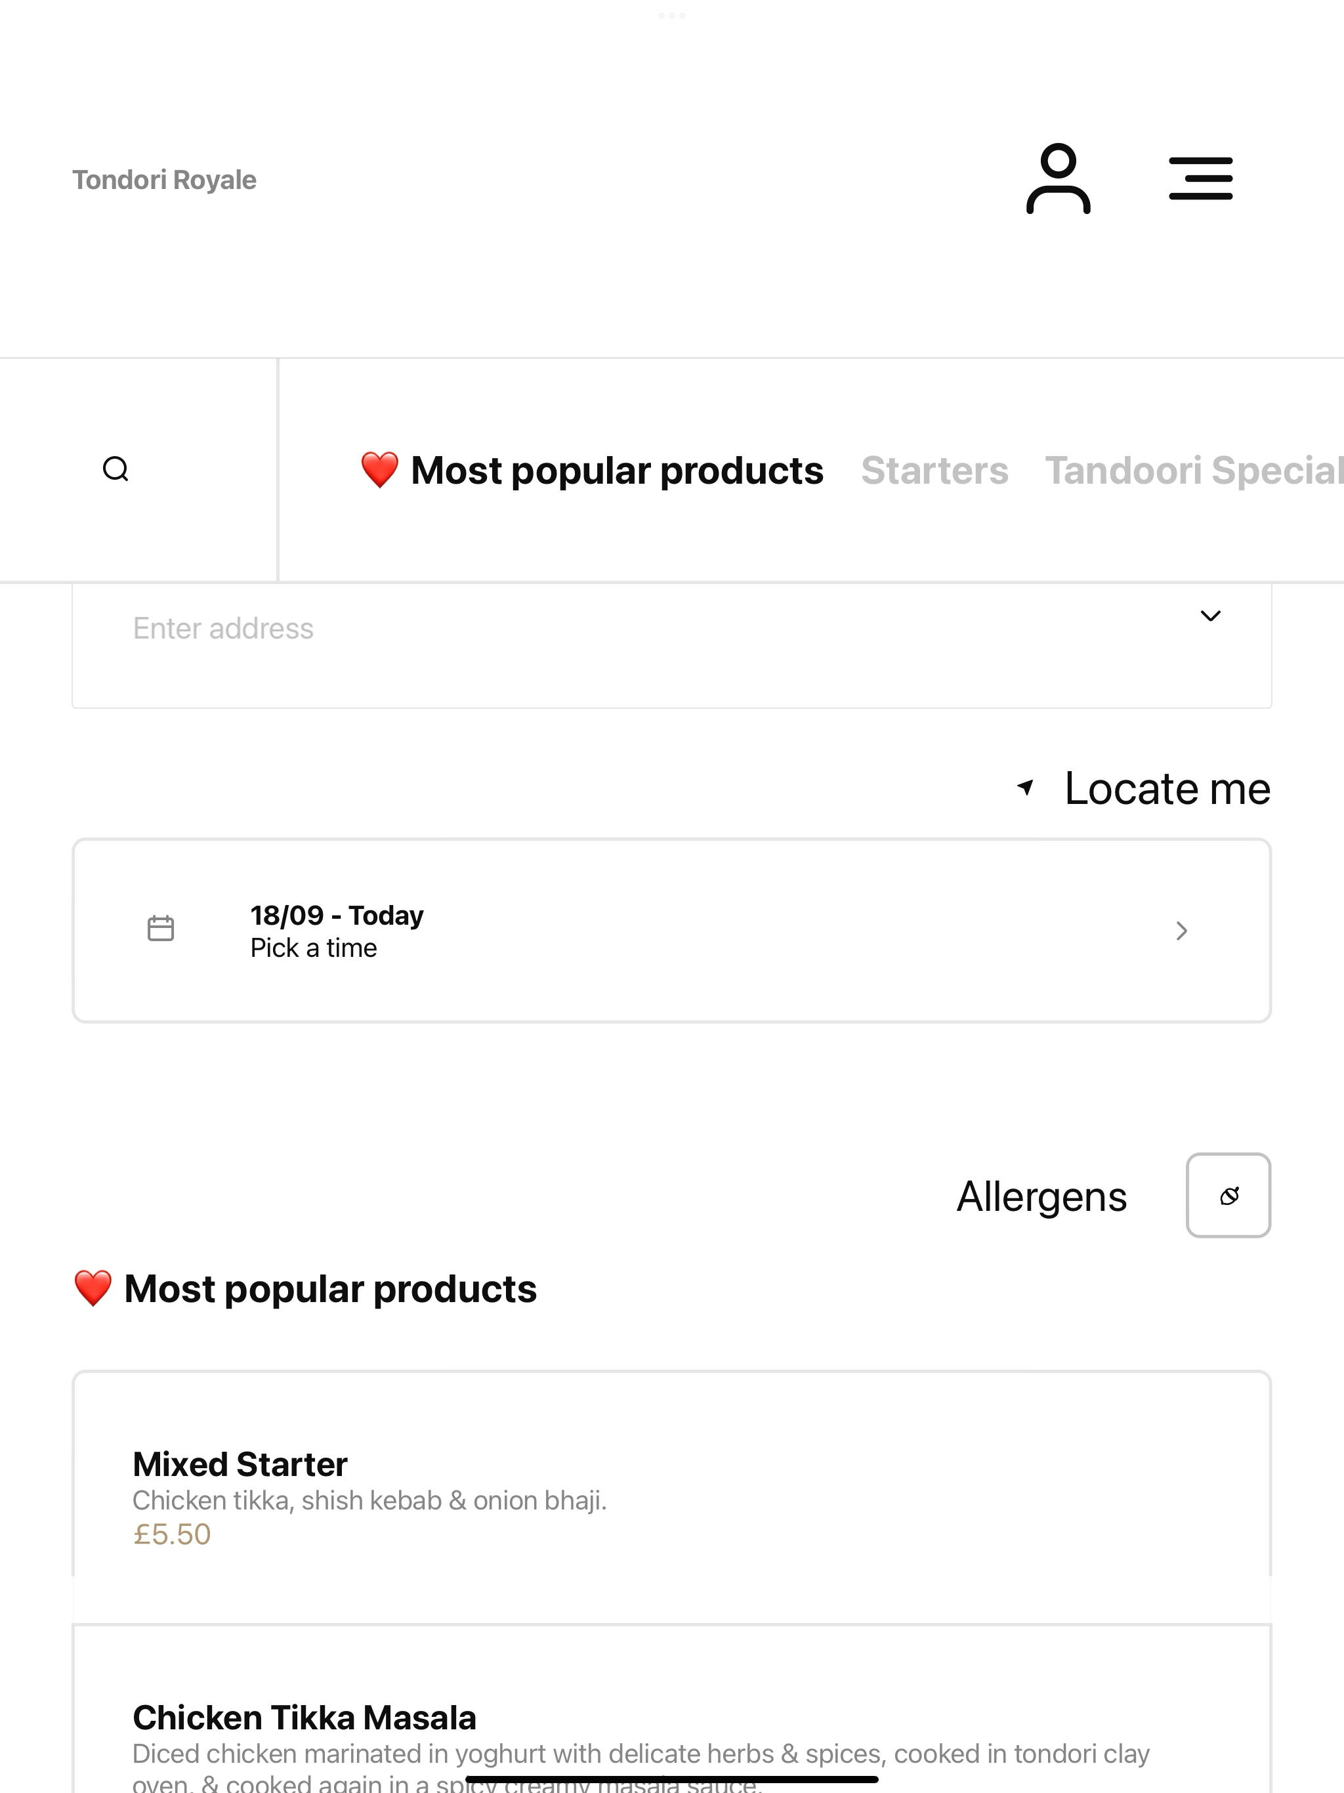Expand the address dropdown chevron
Image resolution: width=1344 pixels, height=1793 pixels.
(1210, 616)
